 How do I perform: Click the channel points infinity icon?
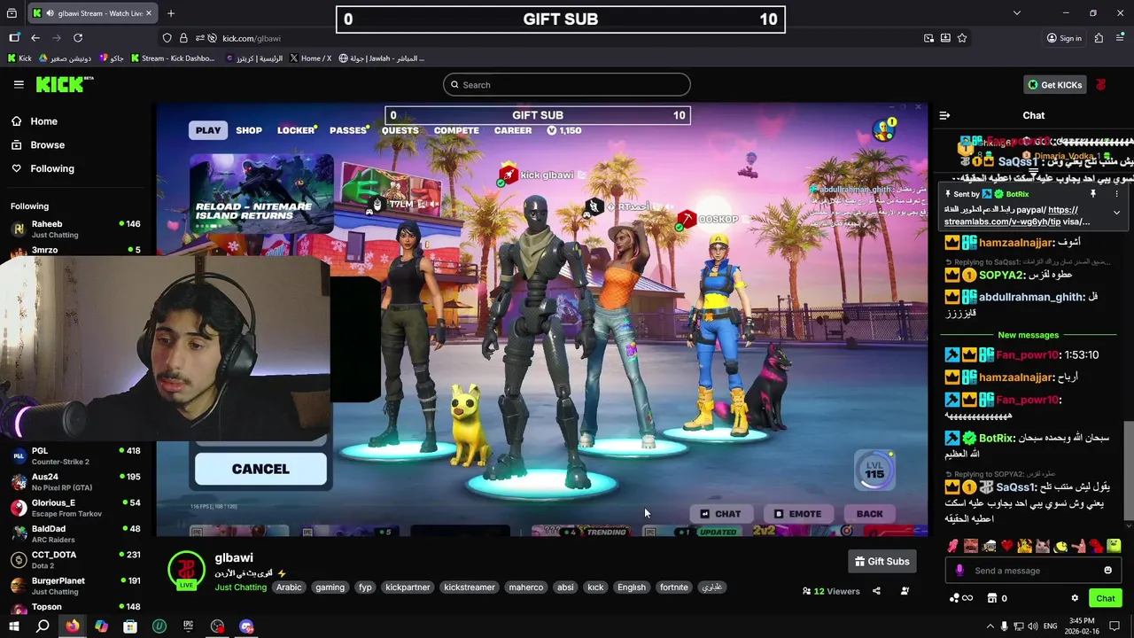(x=960, y=598)
